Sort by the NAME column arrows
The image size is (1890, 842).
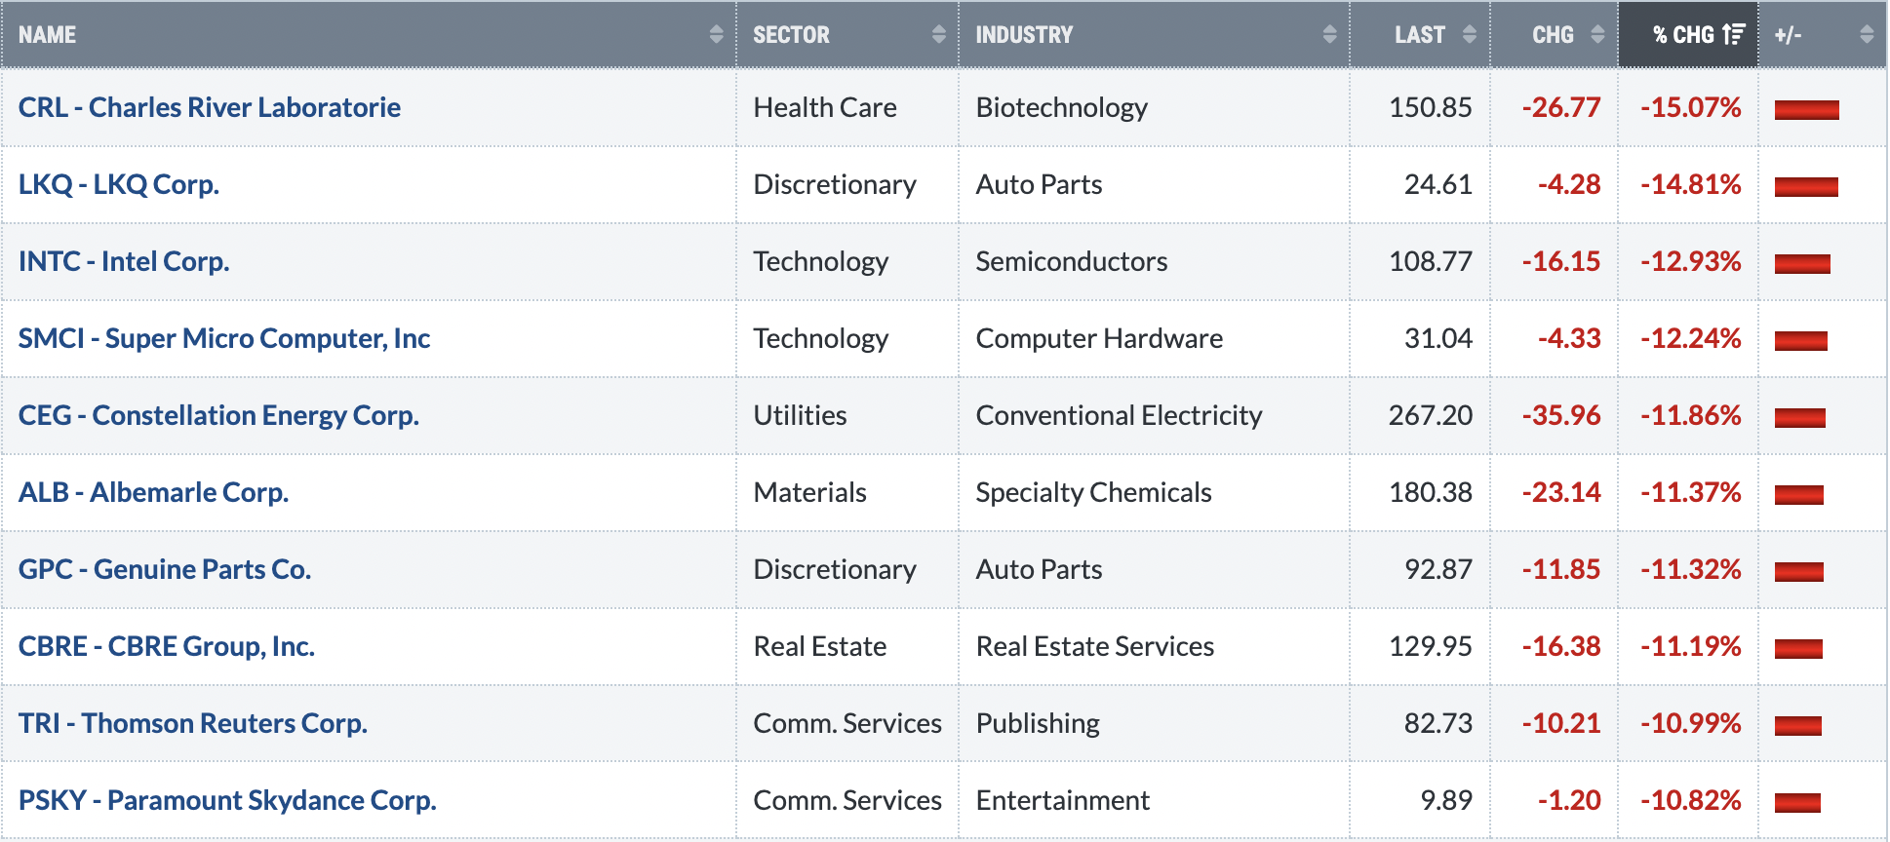coord(716,35)
